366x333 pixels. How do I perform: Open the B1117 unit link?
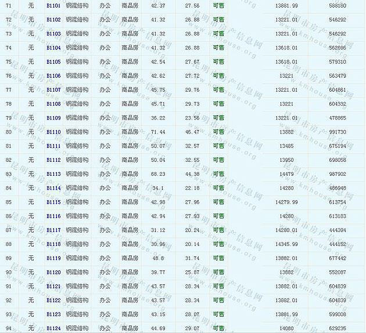[53, 230]
